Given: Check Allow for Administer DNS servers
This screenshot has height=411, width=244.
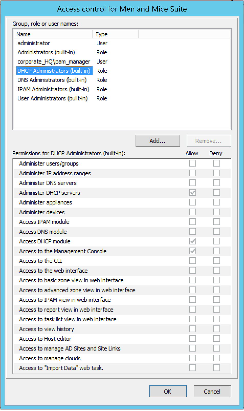Looking at the screenshot, I should coord(192,183).
